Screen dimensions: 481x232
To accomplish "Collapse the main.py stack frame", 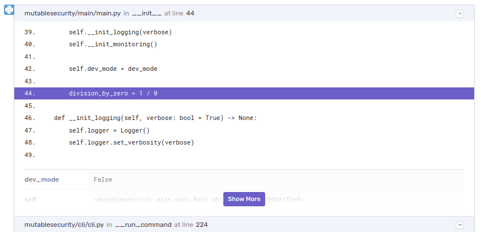I will pos(459,13).
